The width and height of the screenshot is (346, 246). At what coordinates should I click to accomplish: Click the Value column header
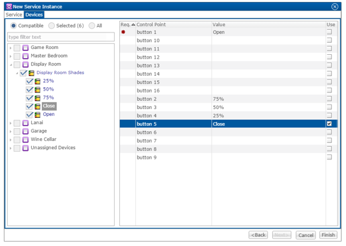point(268,24)
